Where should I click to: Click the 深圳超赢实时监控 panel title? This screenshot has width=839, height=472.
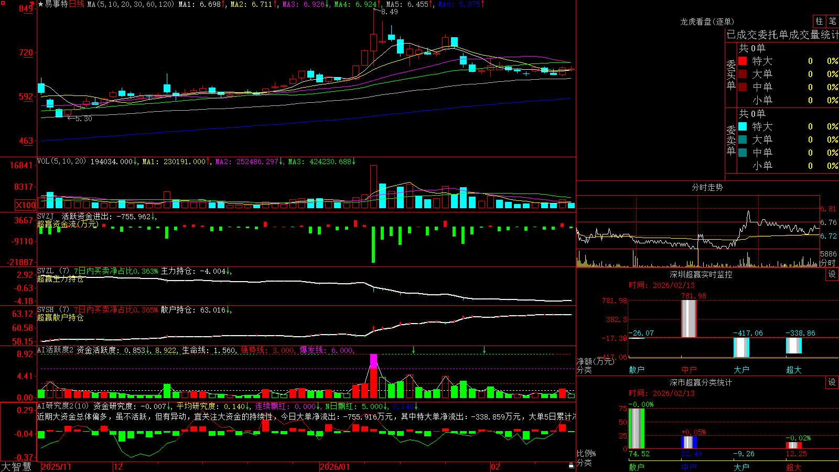[701, 274]
